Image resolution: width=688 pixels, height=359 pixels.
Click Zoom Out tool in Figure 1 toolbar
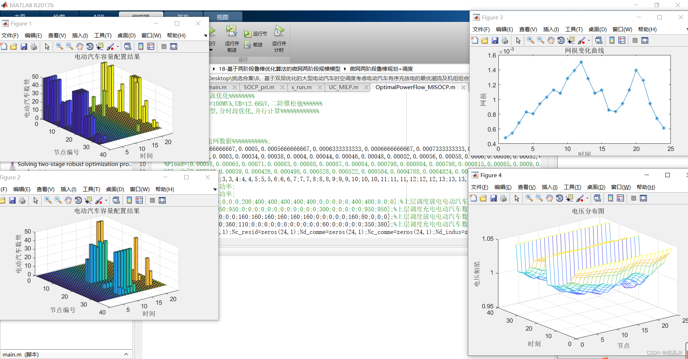point(70,46)
